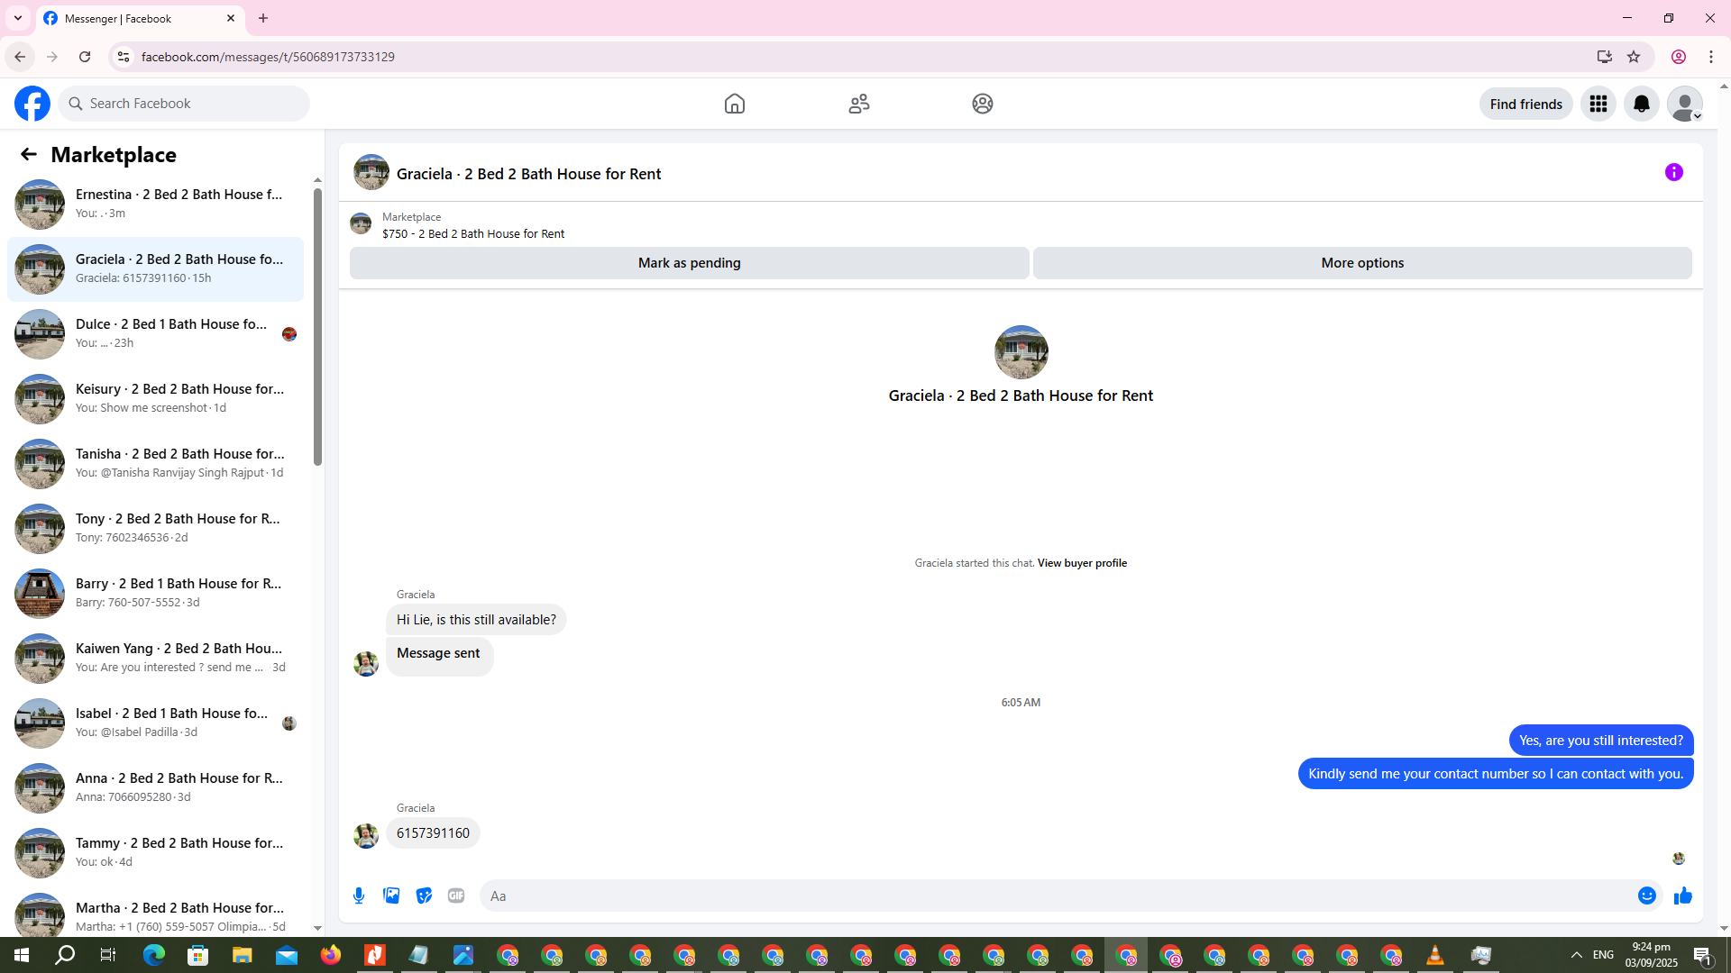Image resolution: width=1731 pixels, height=973 pixels.
Task: Open Firefox from the taskbar
Action: (x=330, y=955)
